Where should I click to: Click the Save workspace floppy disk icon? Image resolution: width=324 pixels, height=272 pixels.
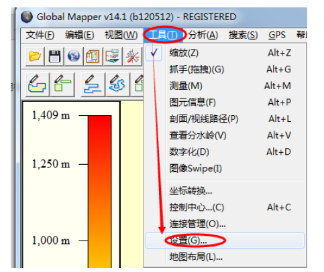coord(54,56)
